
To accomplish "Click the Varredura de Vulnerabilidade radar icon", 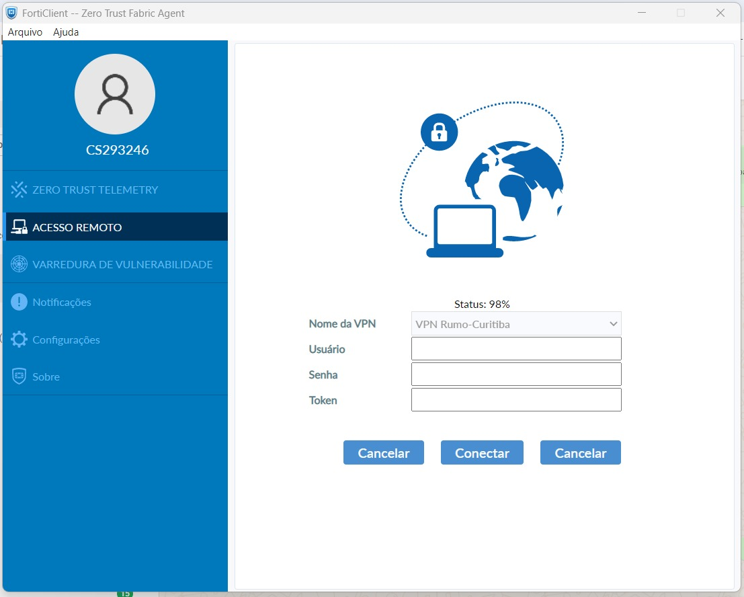I will tap(19, 264).
